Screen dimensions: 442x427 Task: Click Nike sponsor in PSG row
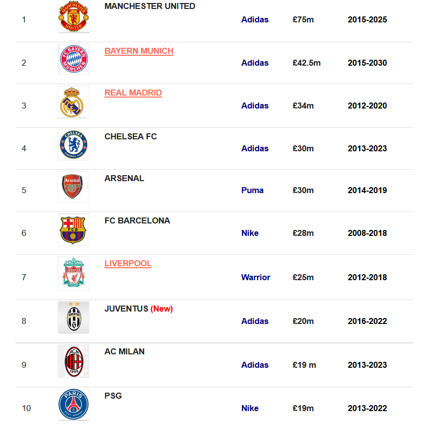pos(250,408)
